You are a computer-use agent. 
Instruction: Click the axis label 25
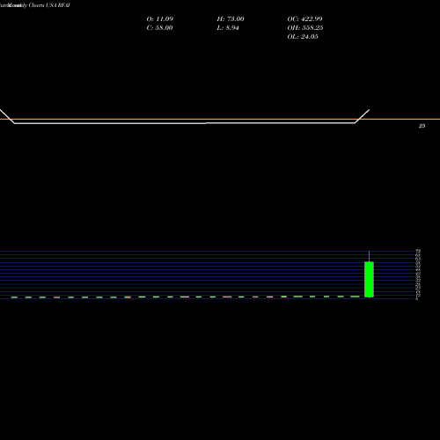422,126
